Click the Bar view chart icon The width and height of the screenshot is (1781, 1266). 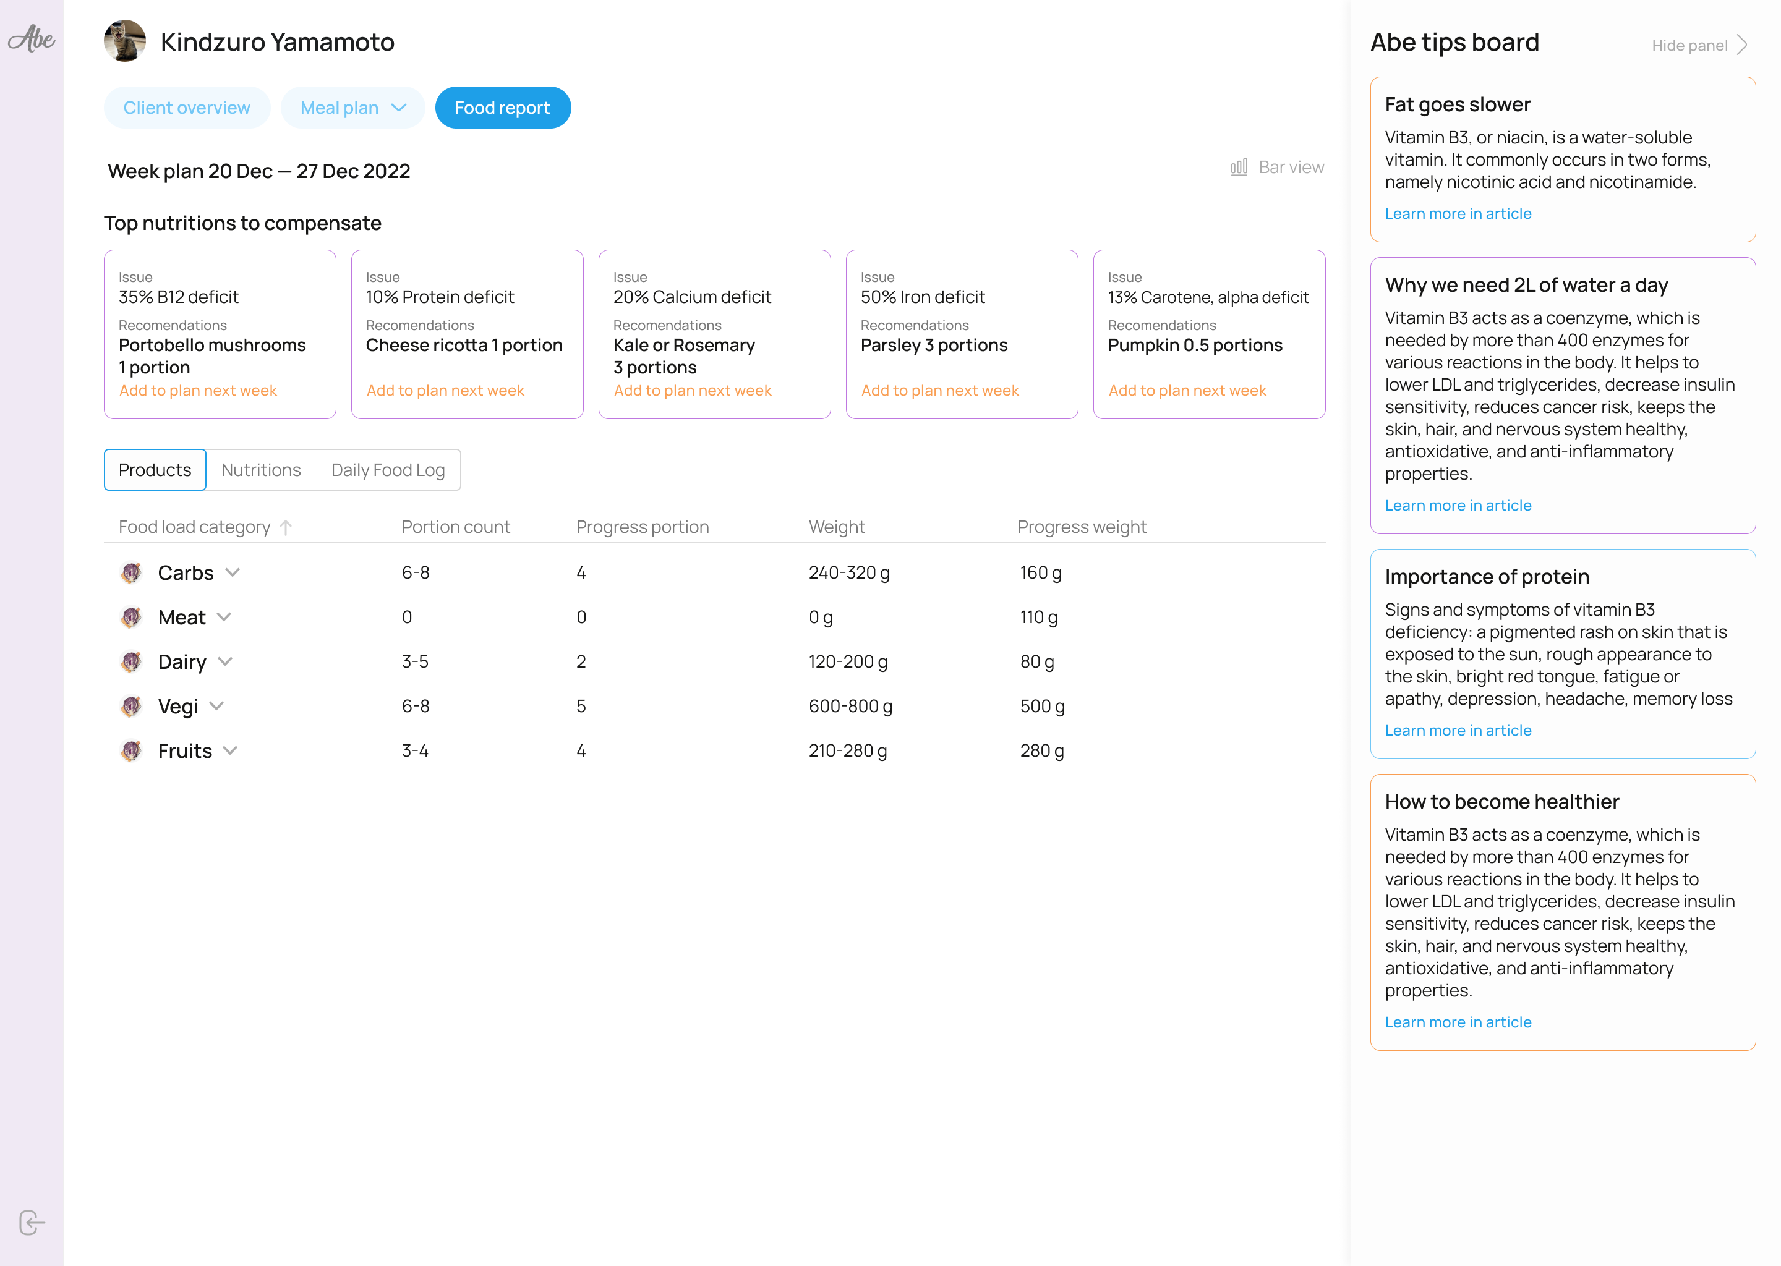(x=1238, y=168)
